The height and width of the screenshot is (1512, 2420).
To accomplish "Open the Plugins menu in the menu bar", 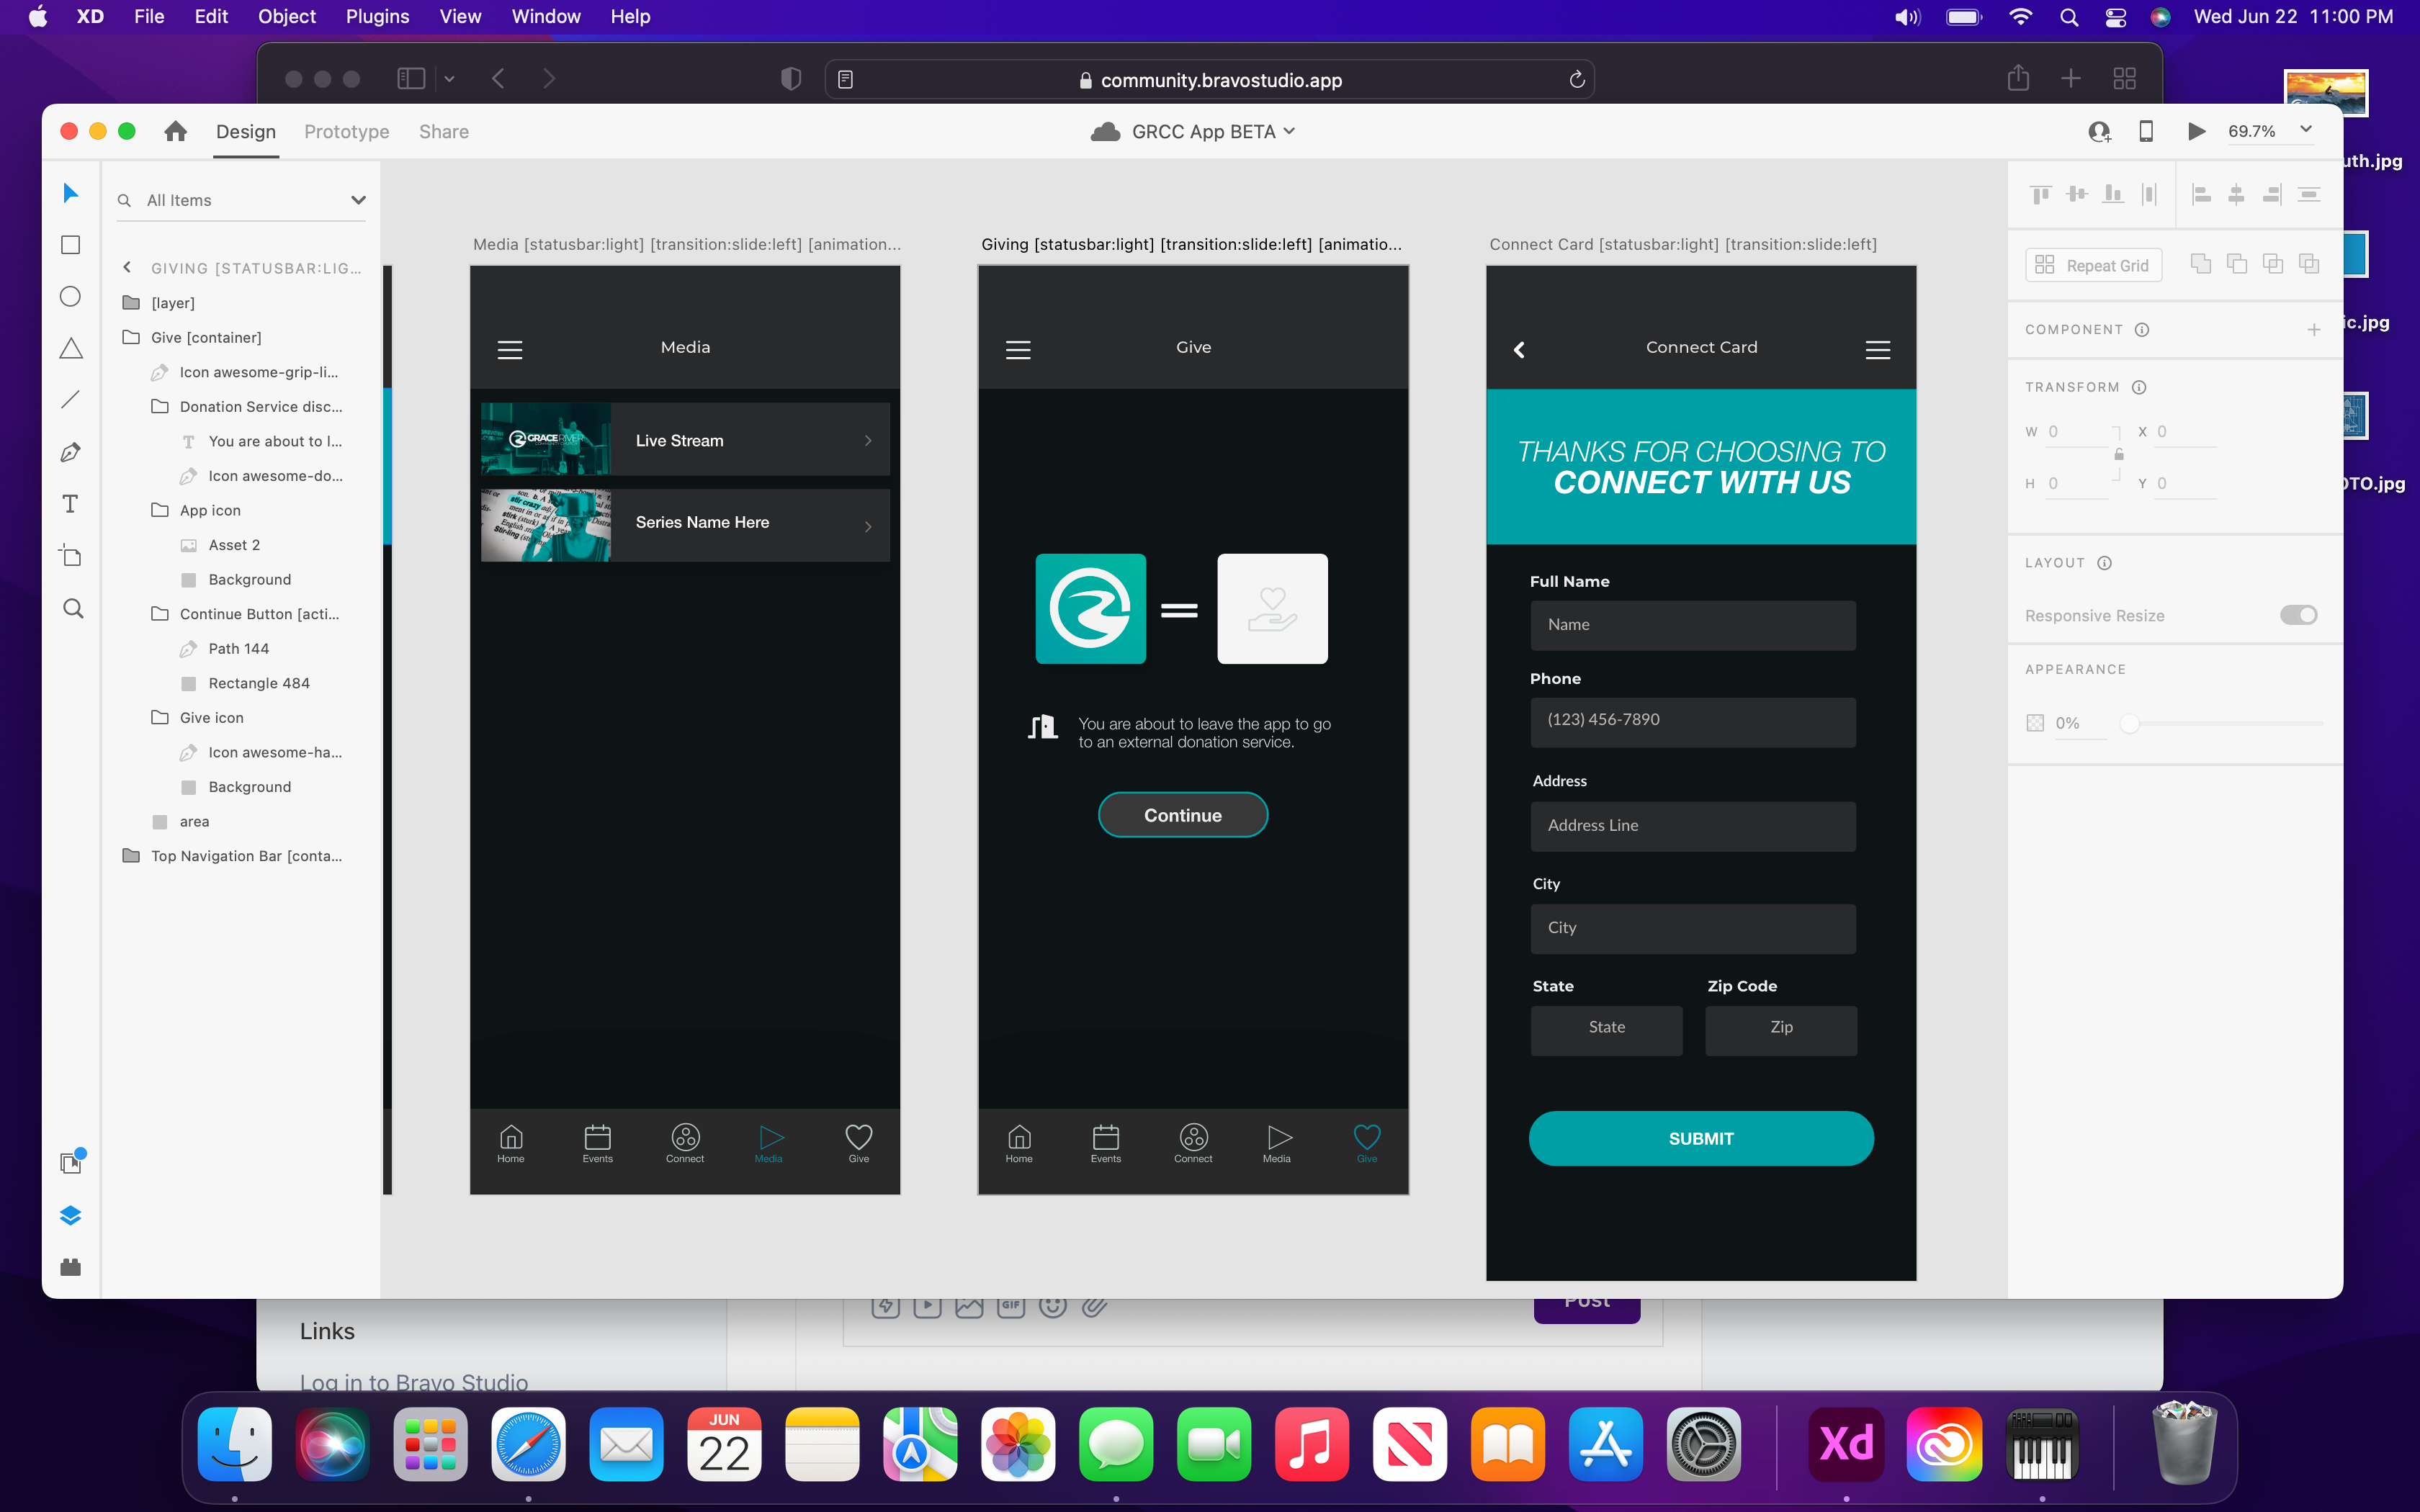I will 377,16.
